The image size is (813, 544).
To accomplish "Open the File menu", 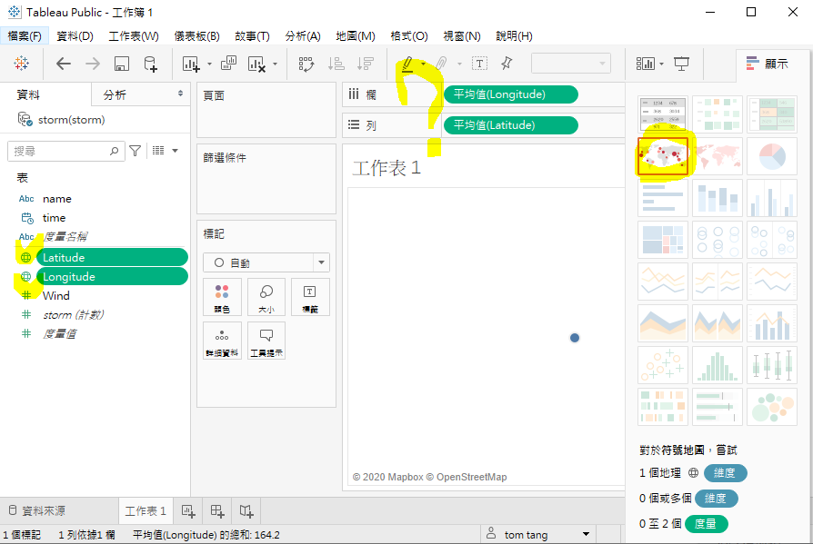I will (25, 35).
